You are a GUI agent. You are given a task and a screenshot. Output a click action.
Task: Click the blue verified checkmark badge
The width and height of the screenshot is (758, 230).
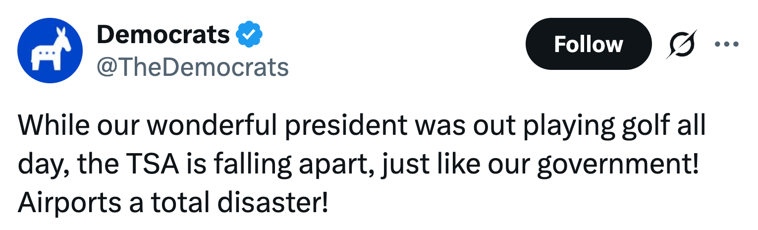pyautogui.click(x=249, y=35)
